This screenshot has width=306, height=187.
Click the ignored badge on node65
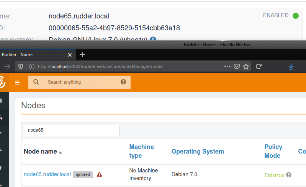pyautogui.click(x=83, y=174)
